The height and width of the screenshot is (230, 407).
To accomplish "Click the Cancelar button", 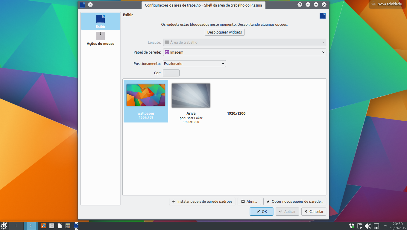I will [x=314, y=211].
